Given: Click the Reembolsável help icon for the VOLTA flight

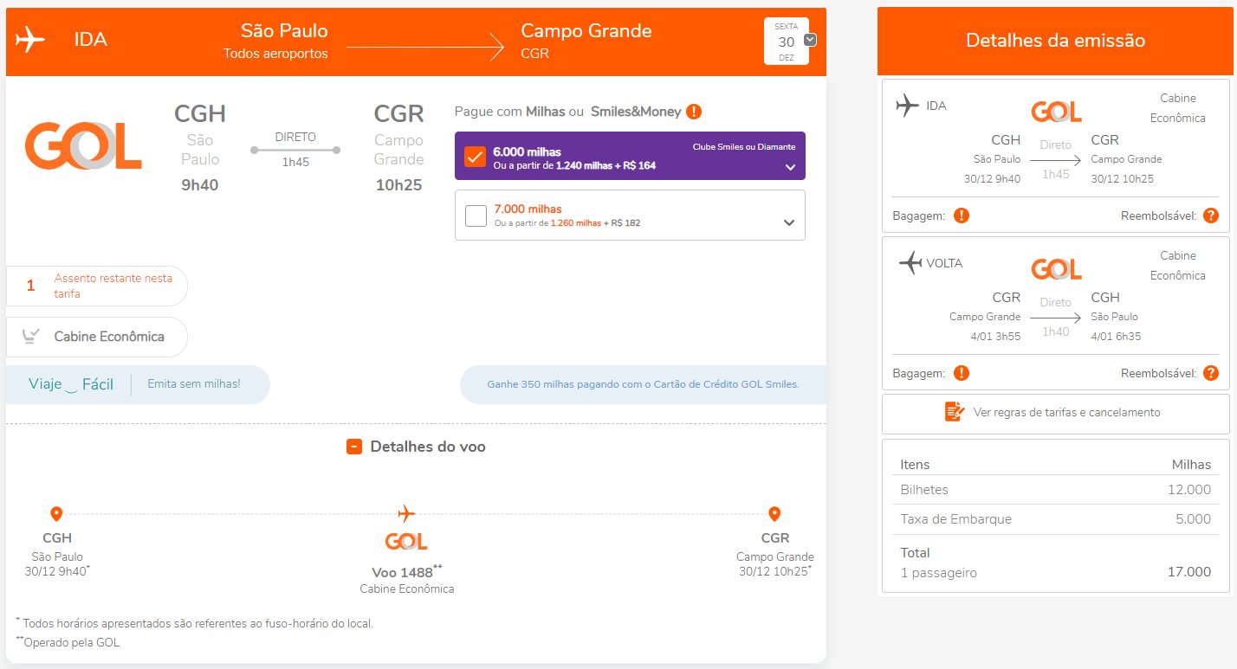Looking at the screenshot, I should (x=1211, y=373).
